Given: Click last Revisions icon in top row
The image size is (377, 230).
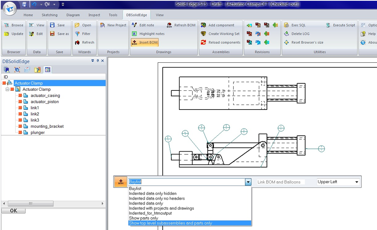Looking at the screenshot, I should [x=275, y=25].
